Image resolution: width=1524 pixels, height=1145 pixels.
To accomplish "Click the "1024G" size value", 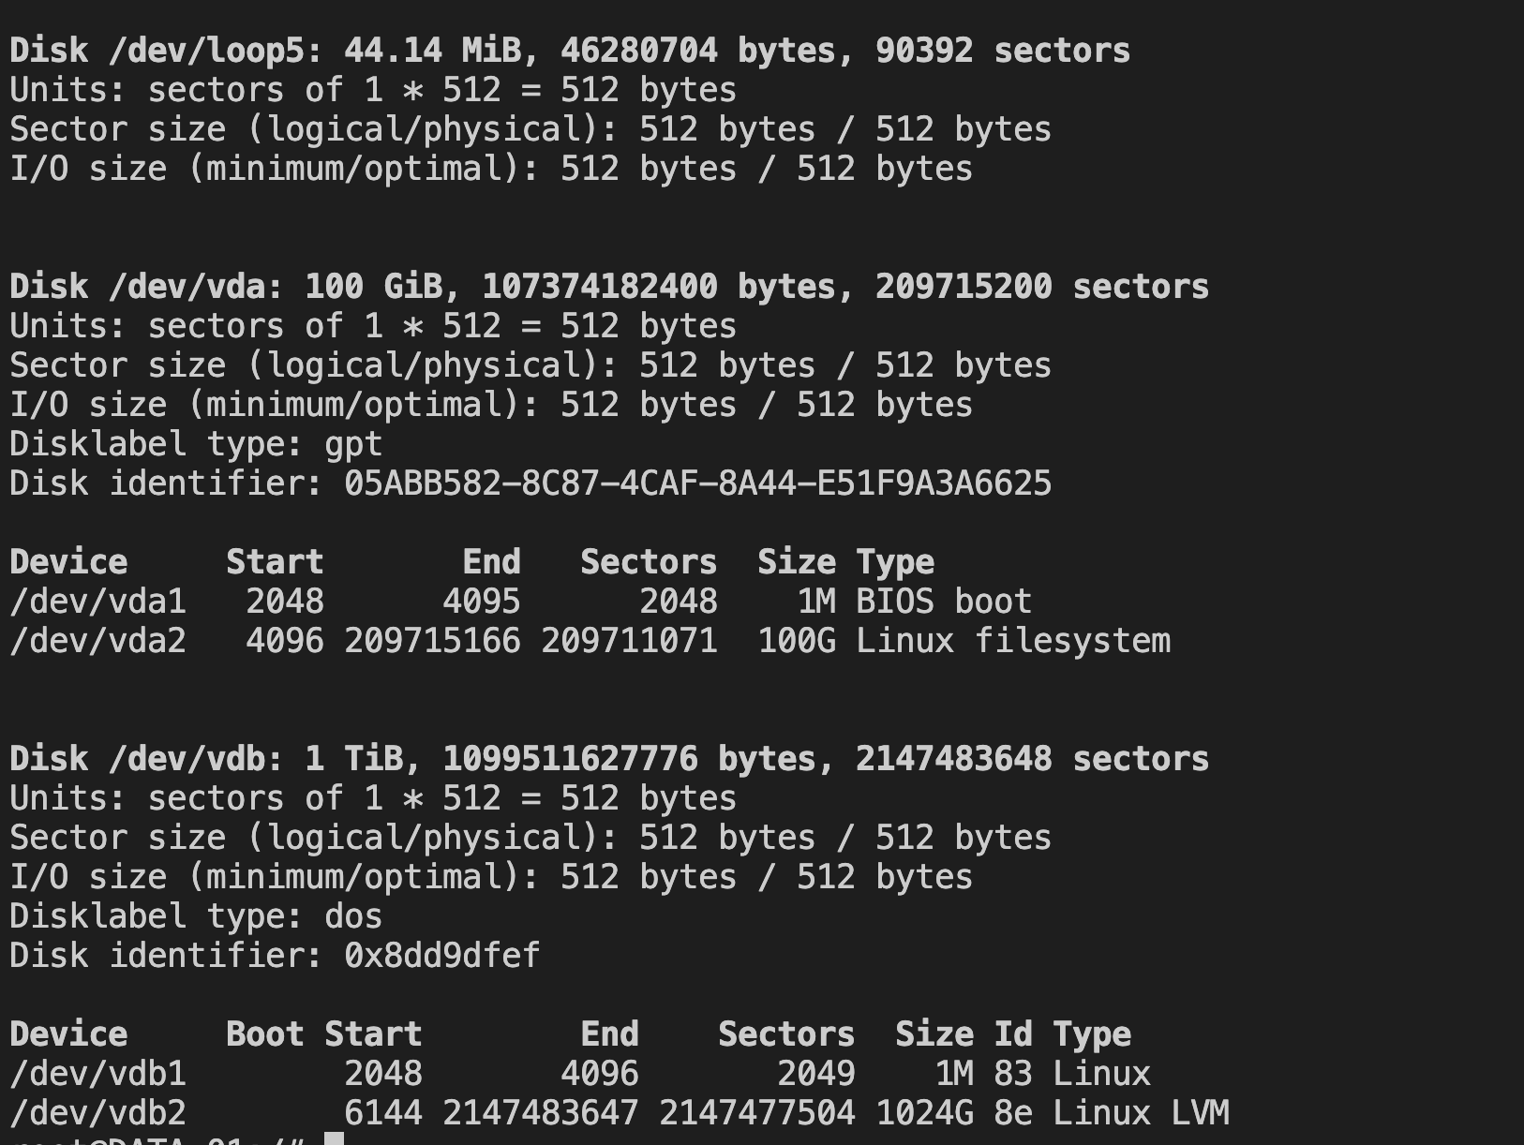I will click(924, 1113).
